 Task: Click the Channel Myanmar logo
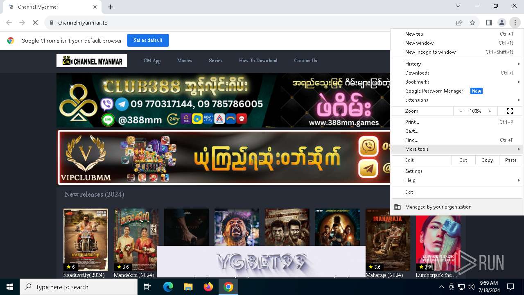[x=92, y=61]
